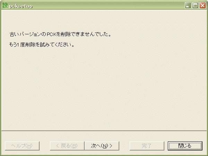The image size is (208, 156).
Task: Click the gap between ヘルプ and 戻る buttons
Action: point(45,146)
